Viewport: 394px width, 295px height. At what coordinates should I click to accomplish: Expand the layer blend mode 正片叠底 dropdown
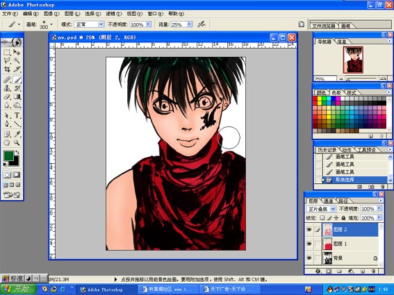pyautogui.click(x=333, y=209)
